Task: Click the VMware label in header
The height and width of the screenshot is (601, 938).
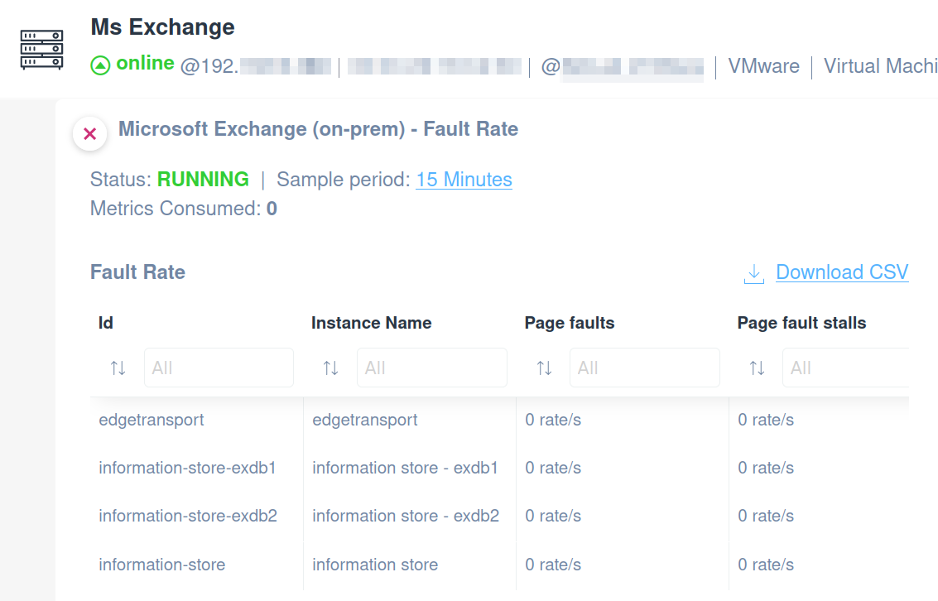Action: click(x=763, y=65)
